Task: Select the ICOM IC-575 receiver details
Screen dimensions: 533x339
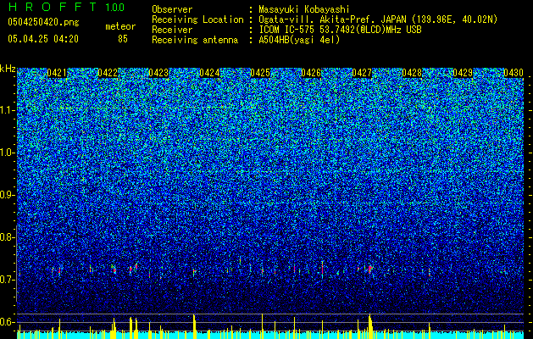Action: click(x=340, y=30)
